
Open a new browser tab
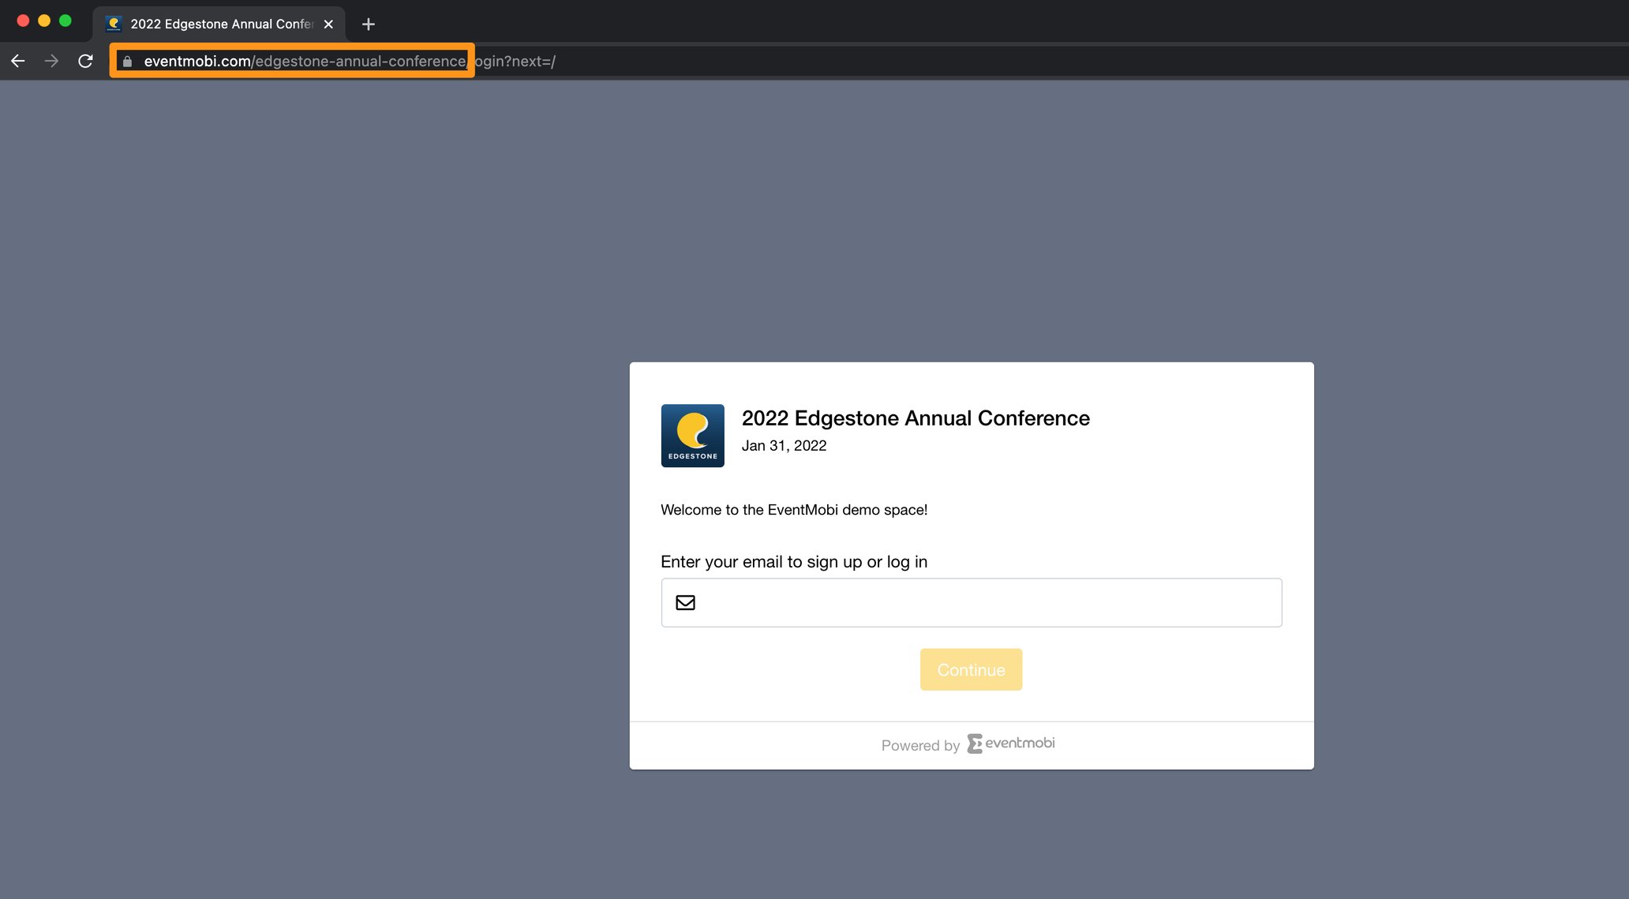pyautogui.click(x=368, y=23)
